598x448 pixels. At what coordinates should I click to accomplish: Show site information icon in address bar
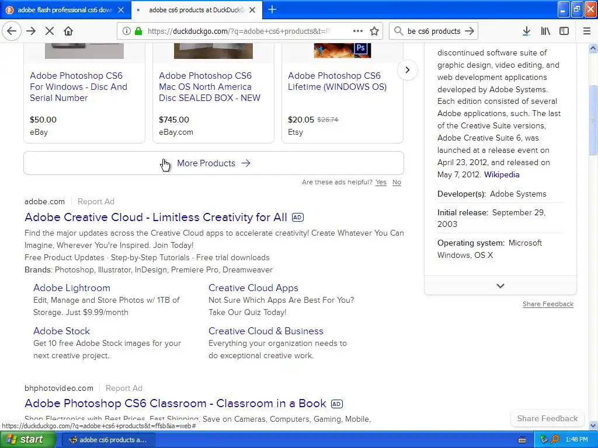(126, 31)
